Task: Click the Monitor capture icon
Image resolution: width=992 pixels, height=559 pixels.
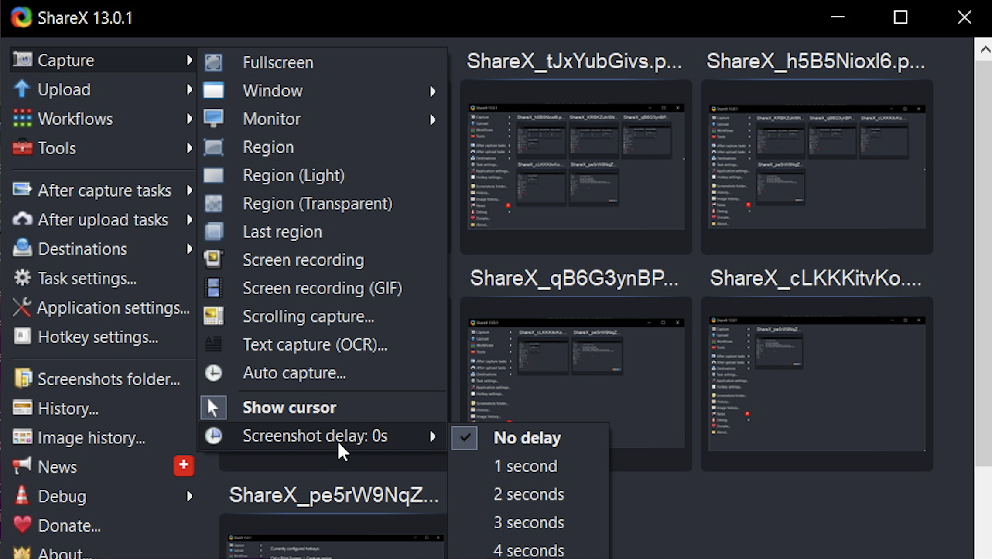Action: coord(213,119)
